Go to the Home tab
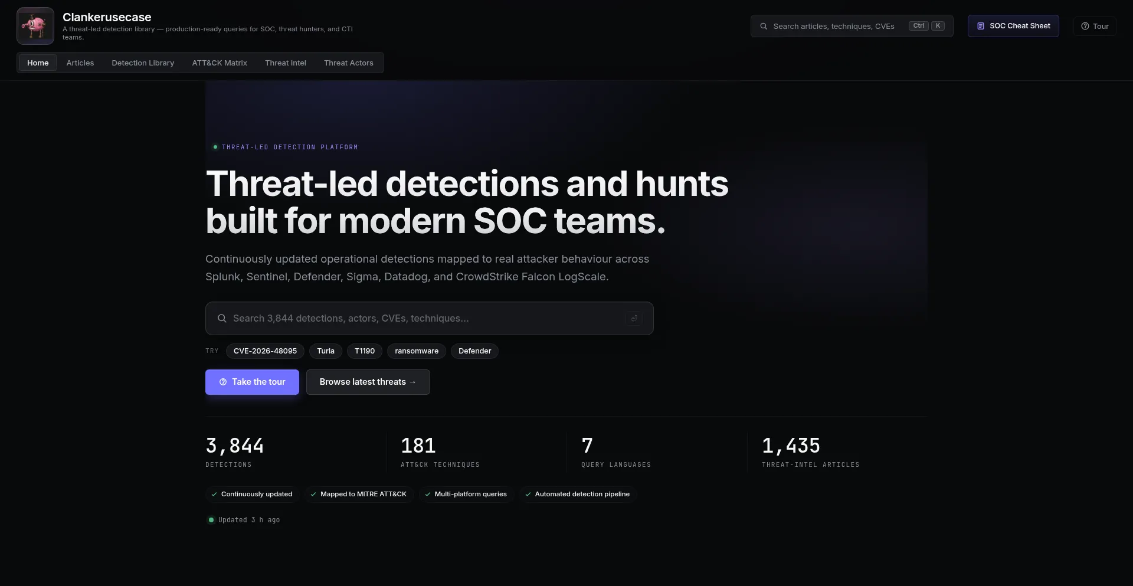This screenshot has height=586, width=1133. coord(38,63)
